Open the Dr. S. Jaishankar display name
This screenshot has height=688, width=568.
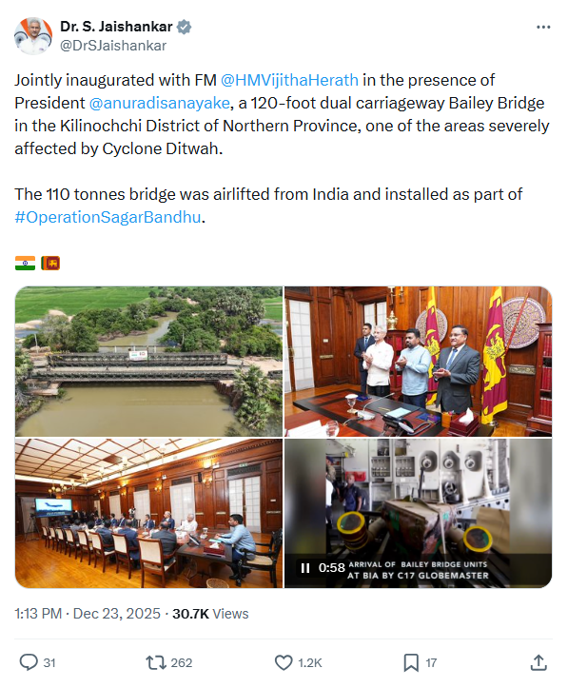tap(116, 27)
